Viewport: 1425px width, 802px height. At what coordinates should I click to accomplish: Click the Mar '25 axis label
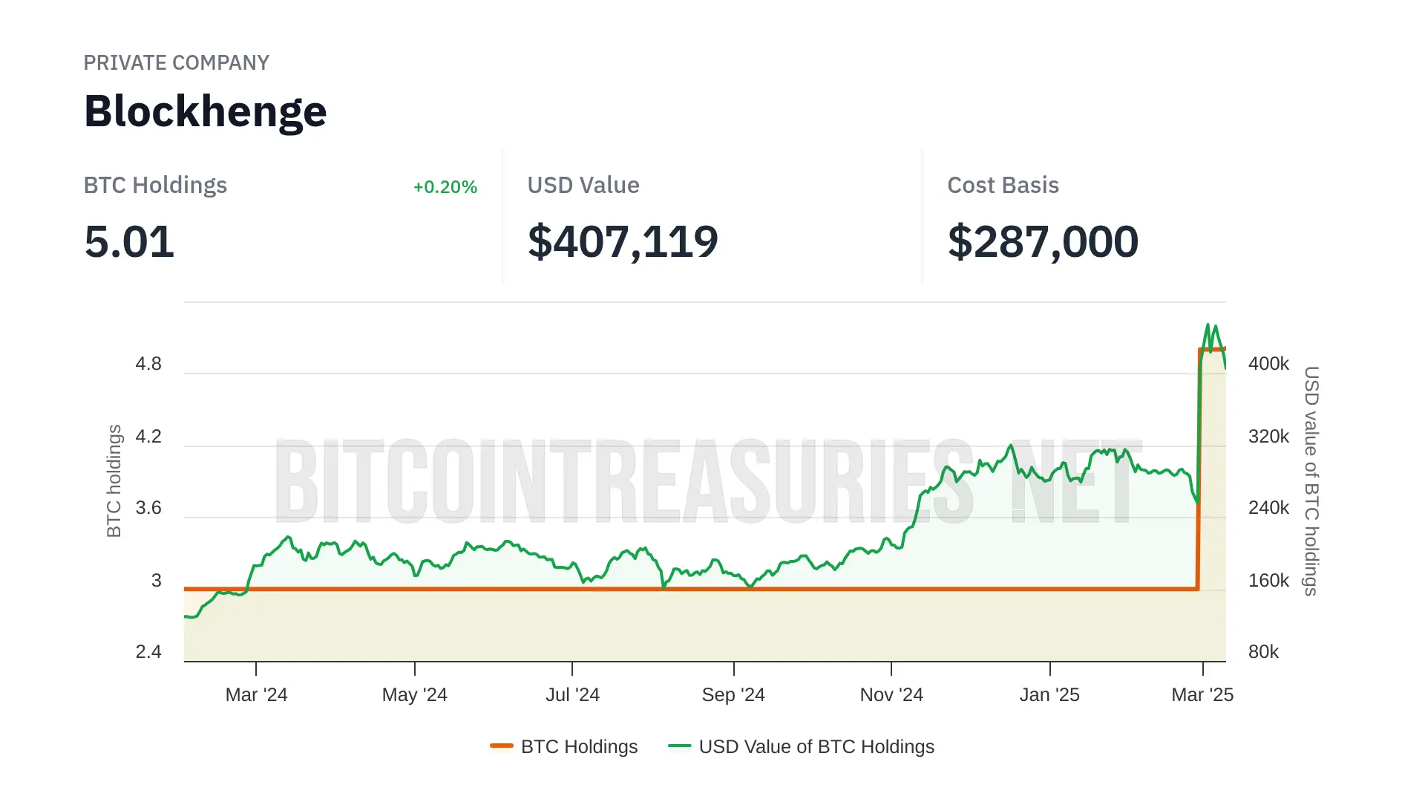click(x=1202, y=695)
